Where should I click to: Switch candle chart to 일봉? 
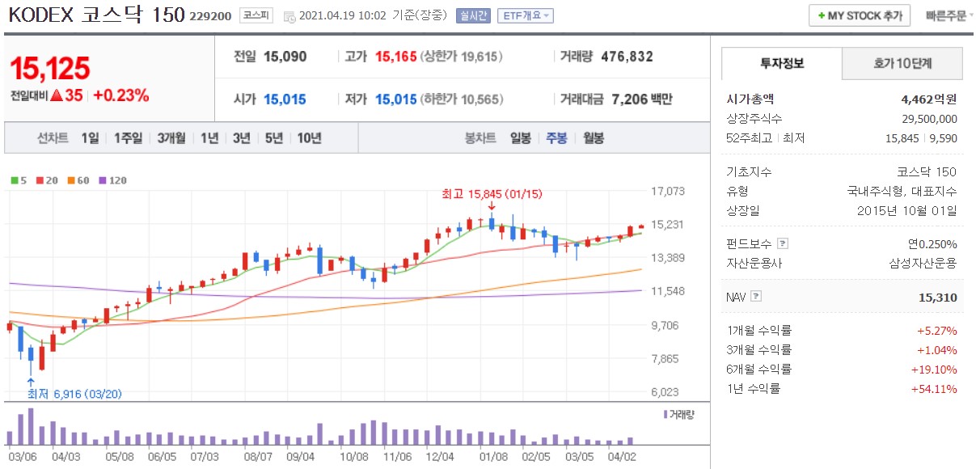[x=521, y=138]
